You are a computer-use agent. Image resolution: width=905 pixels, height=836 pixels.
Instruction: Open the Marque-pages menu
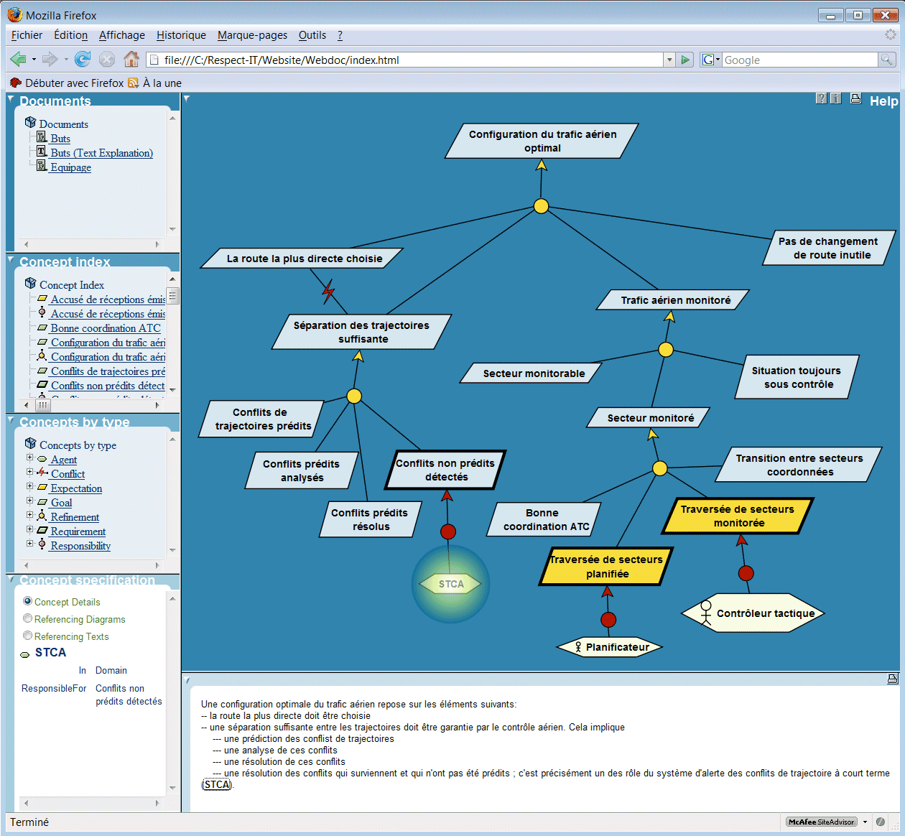point(252,35)
